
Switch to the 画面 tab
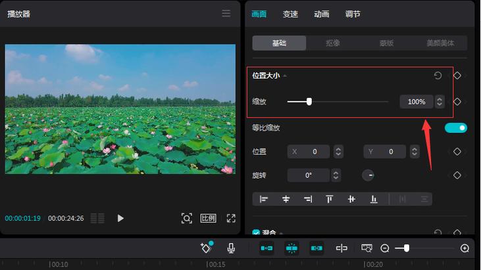(259, 14)
